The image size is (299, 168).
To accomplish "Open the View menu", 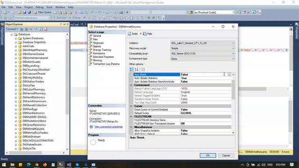I will pos(19,7).
